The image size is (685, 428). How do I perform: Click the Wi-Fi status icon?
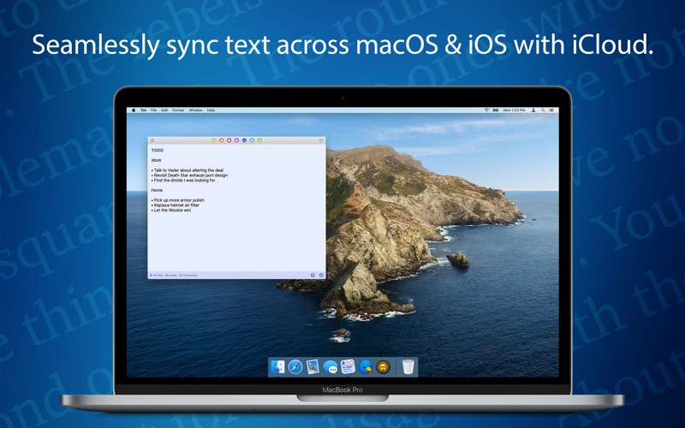point(486,110)
